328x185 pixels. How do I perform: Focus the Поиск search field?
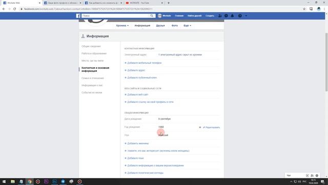115,16
